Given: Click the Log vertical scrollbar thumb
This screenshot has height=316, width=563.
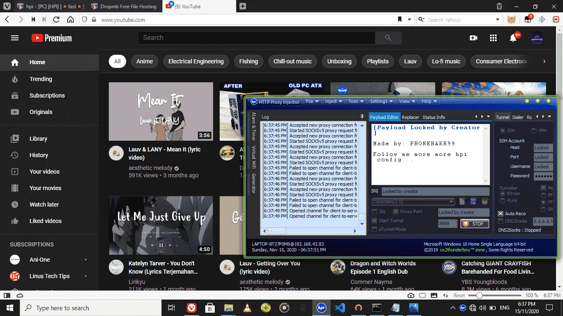Looking at the screenshot, I should [362, 217].
